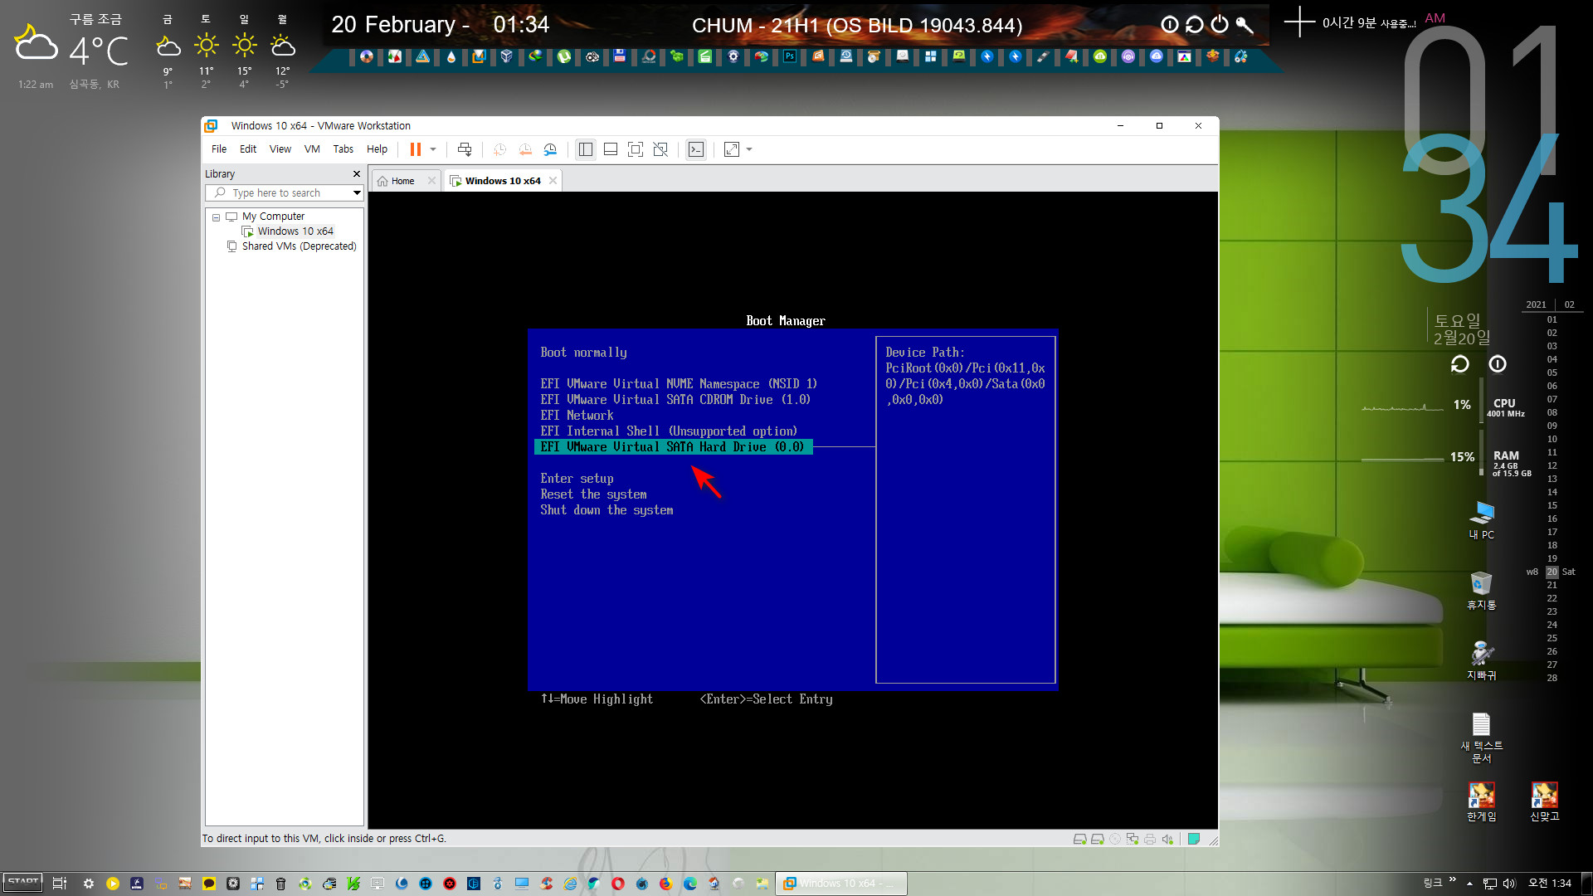Click the Revert to Snapshot toolbar icon
Viewport: 1593px width, 896px height.
point(525,149)
